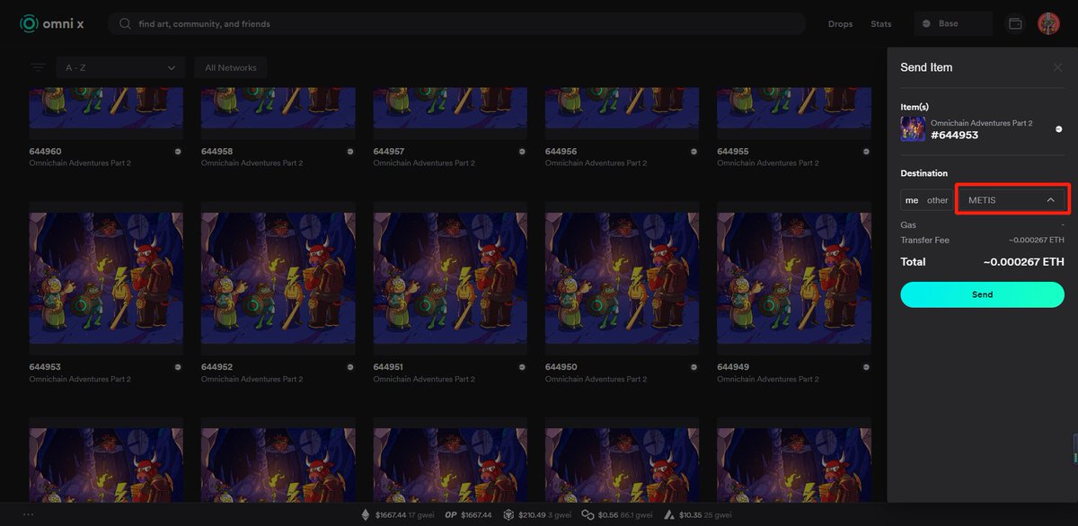Click the Transfer Fee ~0.000267 ETH value
The image size is (1078, 526).
[1036, 241]
